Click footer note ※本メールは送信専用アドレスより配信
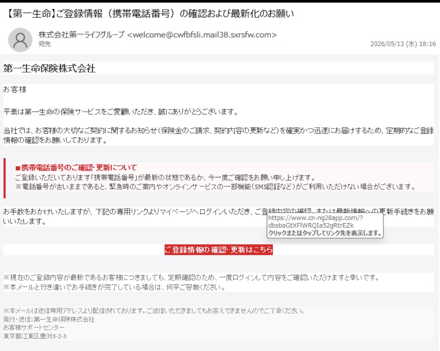 point(154,311)
